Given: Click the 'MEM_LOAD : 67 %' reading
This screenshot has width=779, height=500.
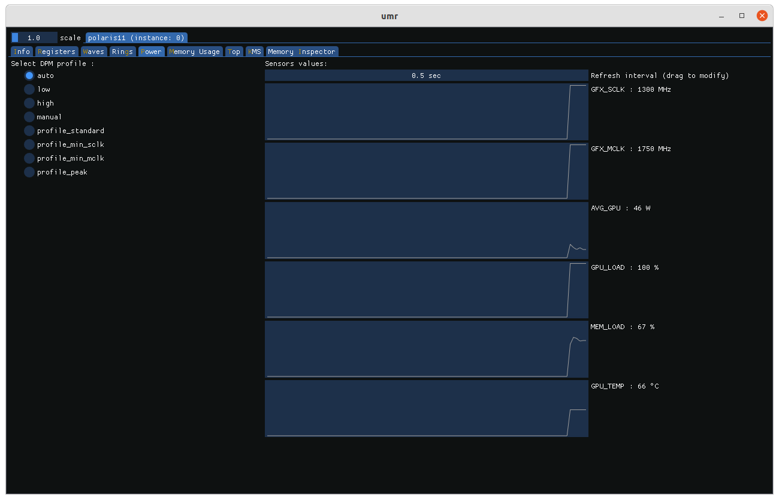Looking at the screenshot, I should [x=623, y=327].
